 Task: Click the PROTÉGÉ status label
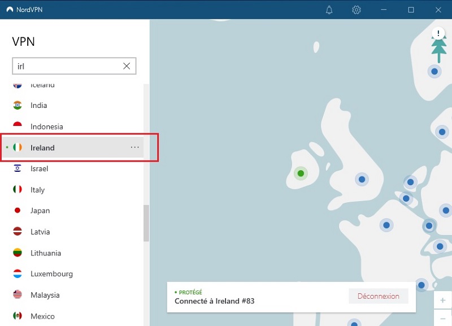pyautogui.click(x=189, y=292)
